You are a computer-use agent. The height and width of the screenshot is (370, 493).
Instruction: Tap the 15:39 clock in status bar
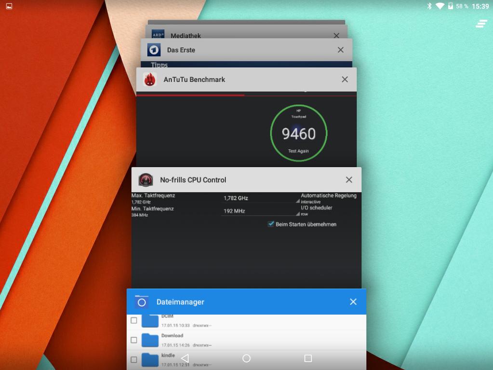click(480, 6)
